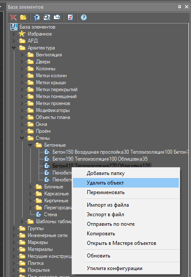Click the Блочные folder icon
The width and height of the screenshot is (191, 277).
[x=39, y=187]
